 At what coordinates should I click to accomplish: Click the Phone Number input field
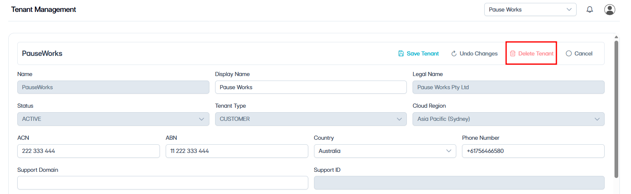coord(533,151)
